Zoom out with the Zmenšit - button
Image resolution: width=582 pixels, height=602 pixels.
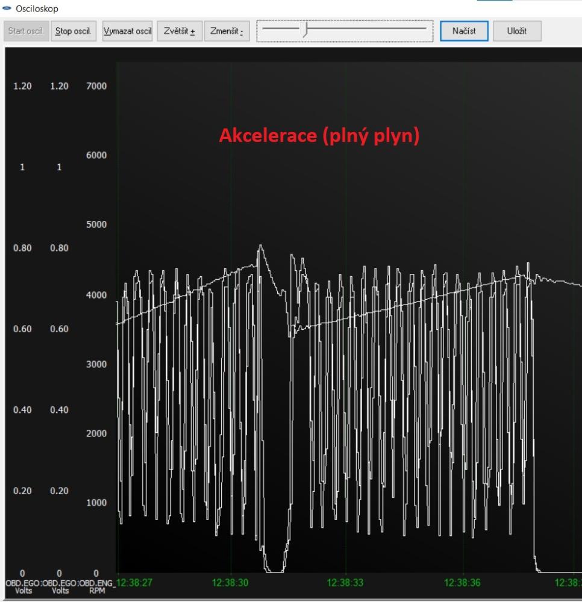227,31
